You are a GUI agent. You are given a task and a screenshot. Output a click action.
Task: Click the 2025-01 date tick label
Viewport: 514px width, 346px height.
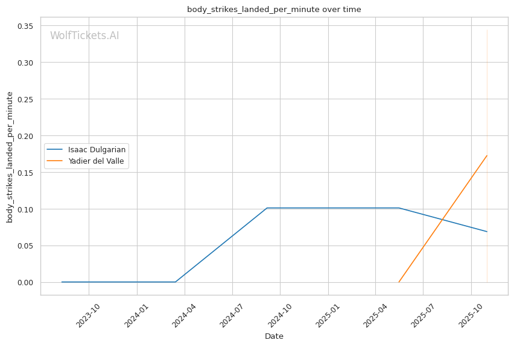tap(326, 315)
